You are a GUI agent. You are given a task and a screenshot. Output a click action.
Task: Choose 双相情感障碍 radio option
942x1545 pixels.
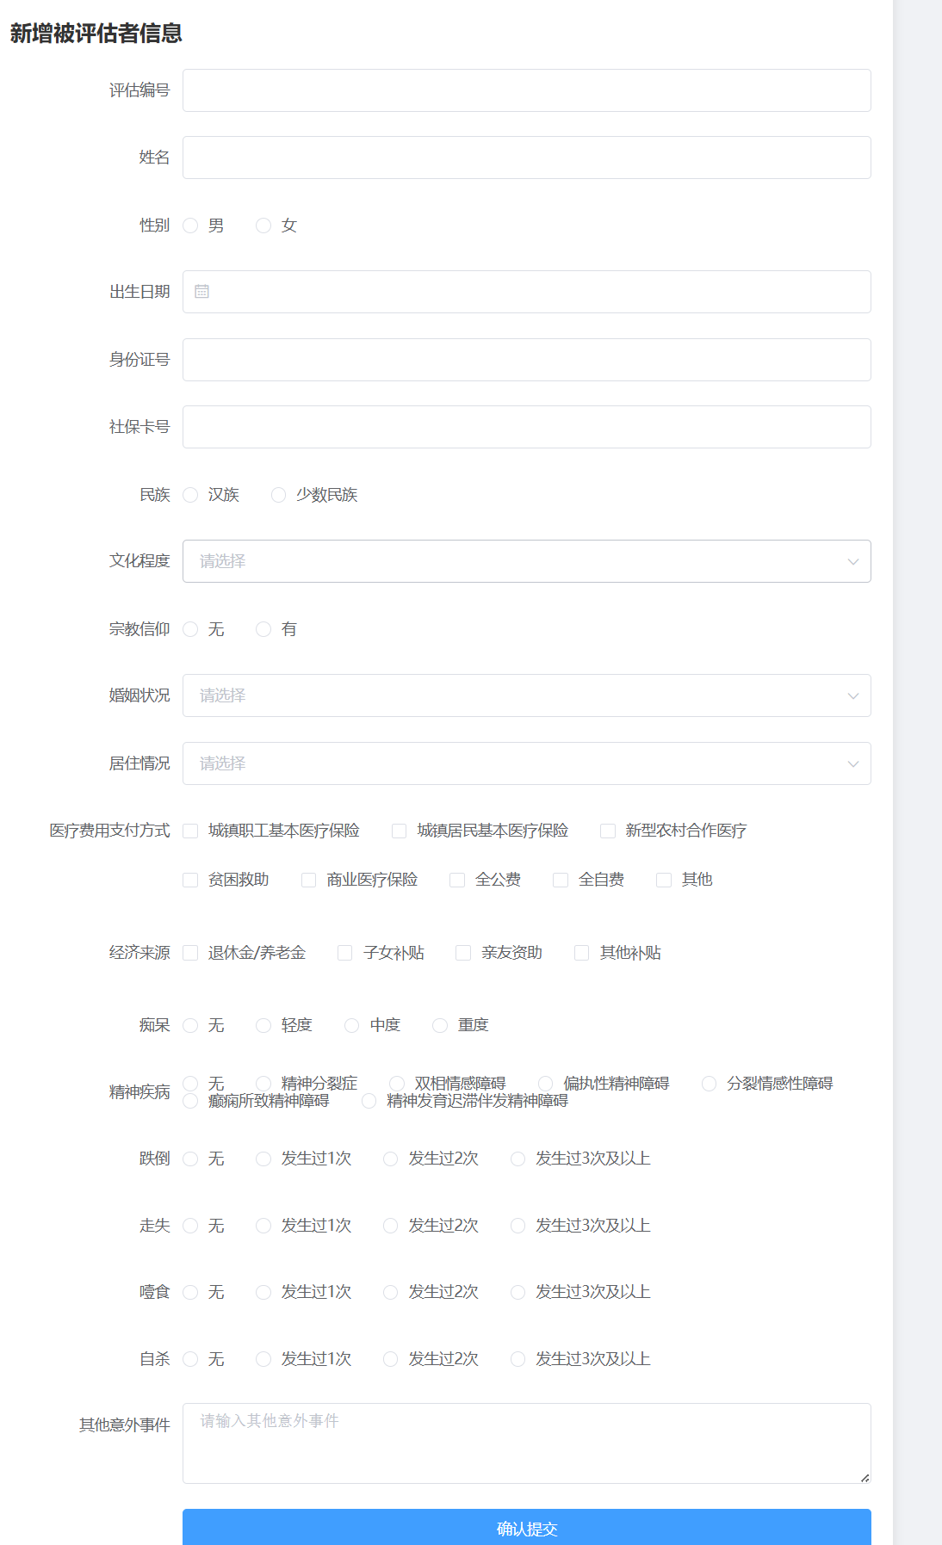click(397, 1083)
